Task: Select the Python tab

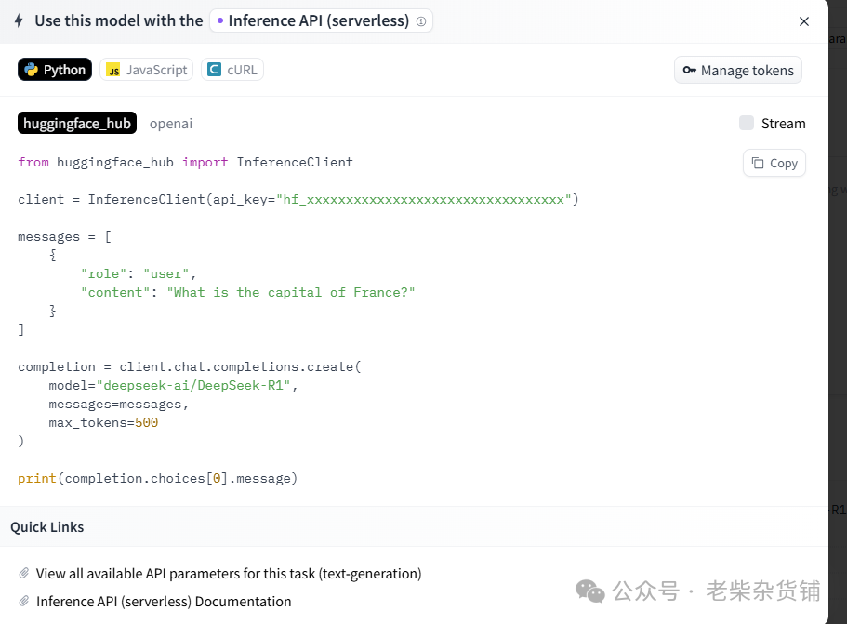Action: point(55,70)
